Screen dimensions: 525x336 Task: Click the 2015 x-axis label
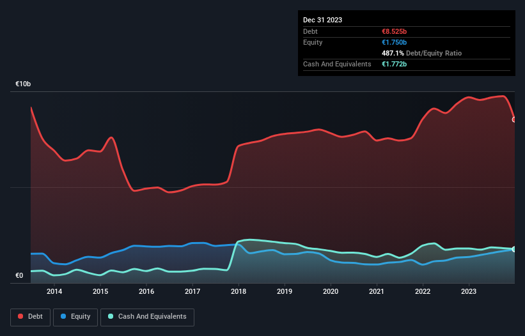tap(100, 291)
